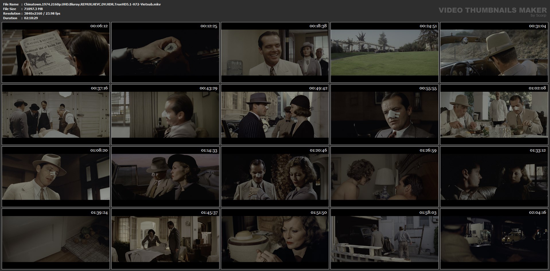Pick the thumbnail timestamped 01:45:37
Image resolution: width=550 pixels, height=271 pixels.
click(165, 239)
